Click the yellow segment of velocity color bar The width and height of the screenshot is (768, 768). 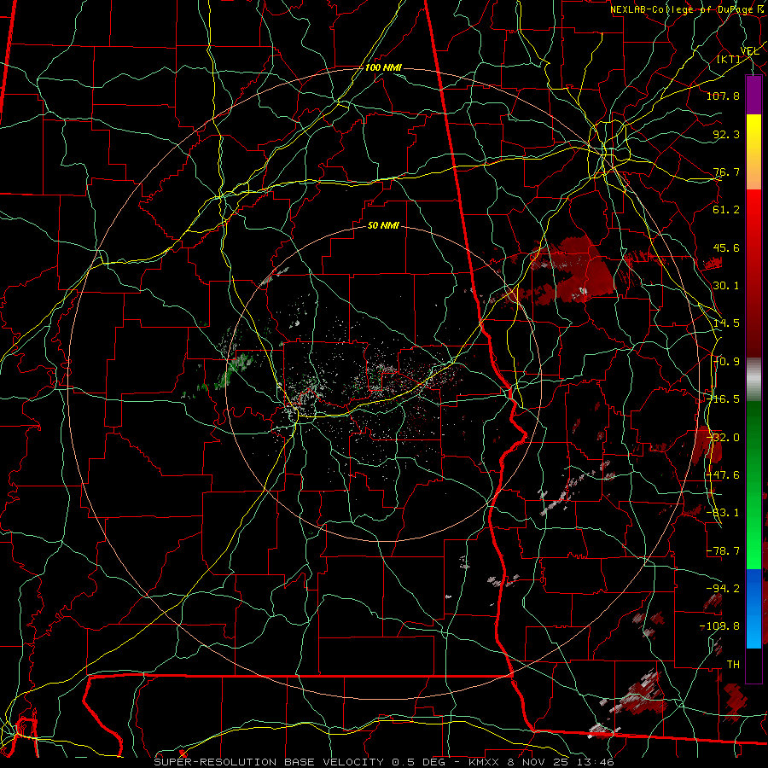pos(753,133)
